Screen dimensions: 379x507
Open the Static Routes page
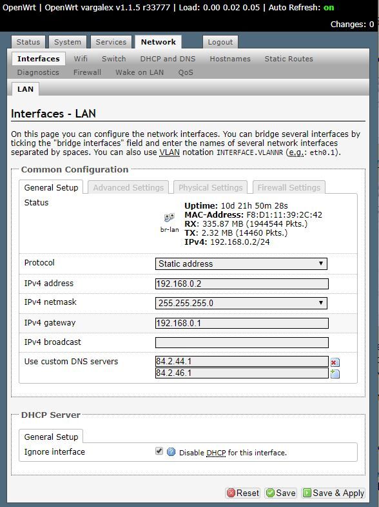(x=289, y=59)
